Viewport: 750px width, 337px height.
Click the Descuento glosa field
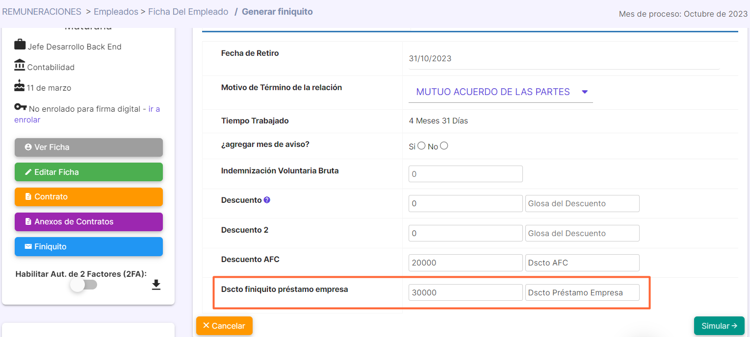[582, 203]
